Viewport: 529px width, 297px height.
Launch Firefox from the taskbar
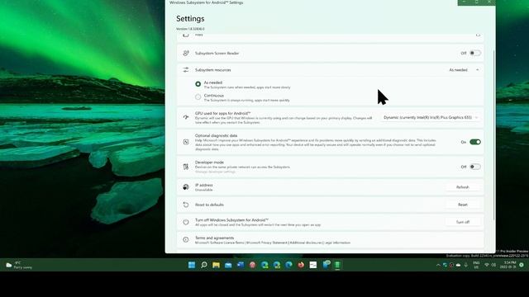[x=301, y=265]
